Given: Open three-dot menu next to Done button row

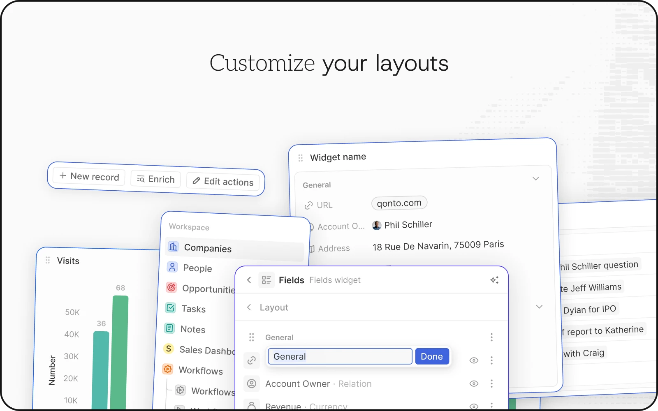Looking at the screenshot, I should [491, 360].
